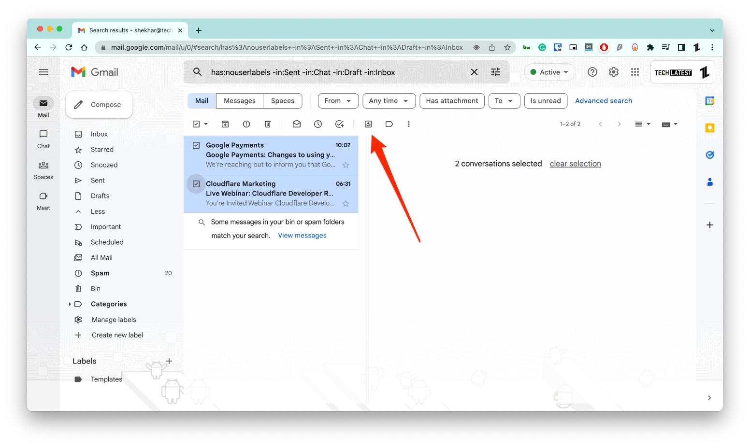Open the select all dropdown arrow
This screenshot has height=447, width=750.
[205, 124]
